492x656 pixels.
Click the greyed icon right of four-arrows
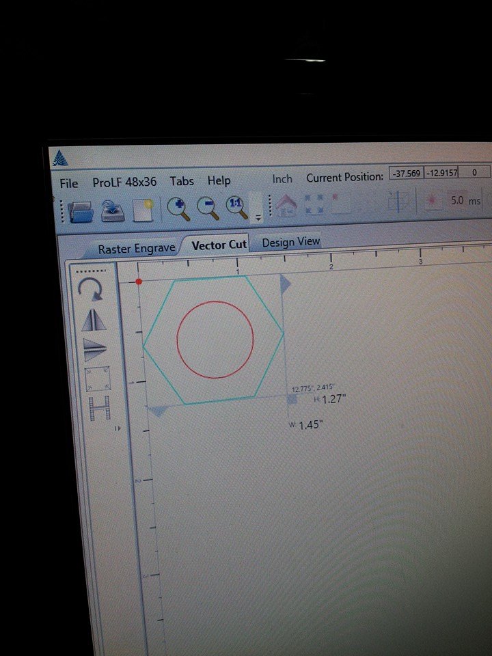click(x=340, y=203)
